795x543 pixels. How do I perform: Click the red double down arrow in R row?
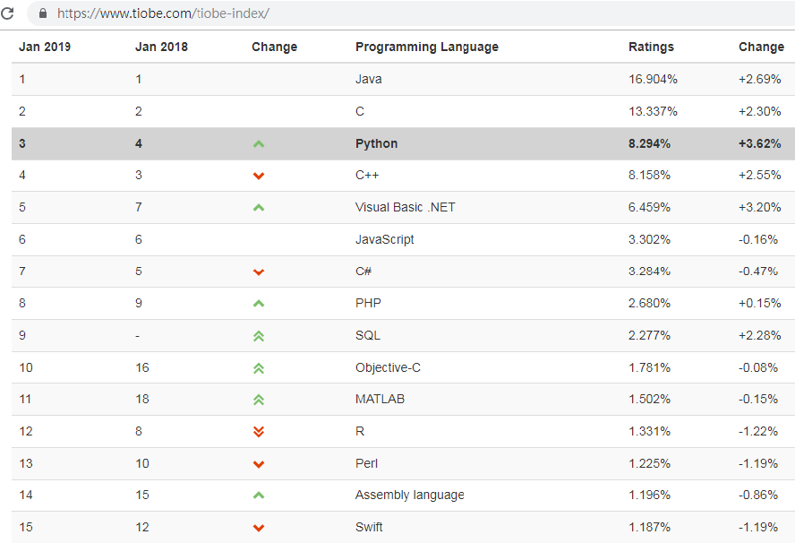coord(259,431)
